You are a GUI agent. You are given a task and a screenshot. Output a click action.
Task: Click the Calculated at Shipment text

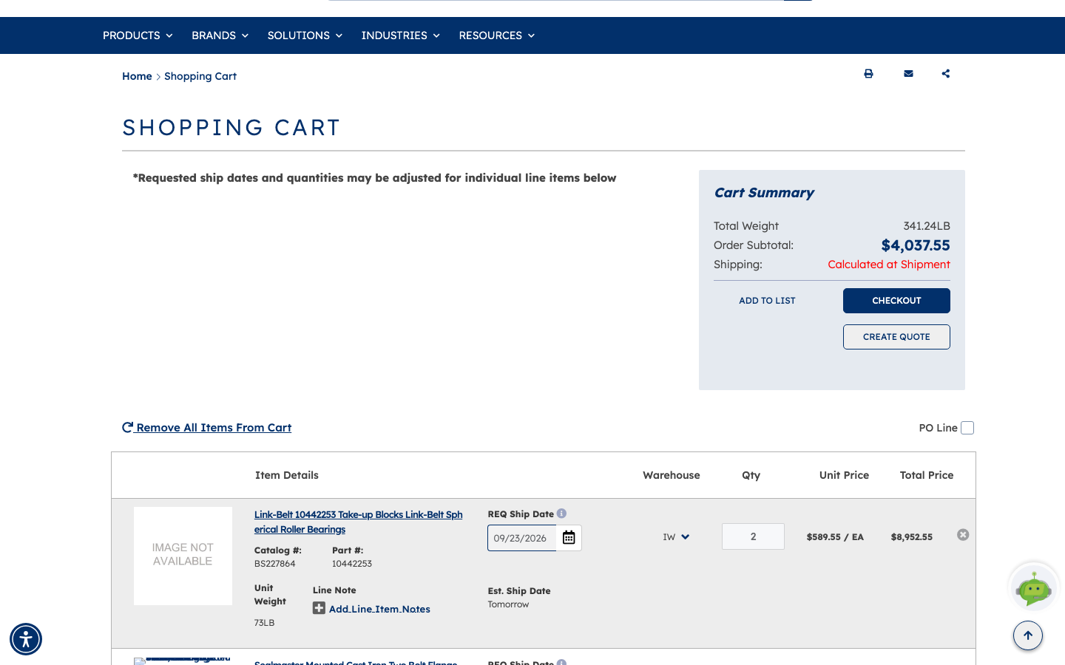pyautogui.click(x=889, y=265)
